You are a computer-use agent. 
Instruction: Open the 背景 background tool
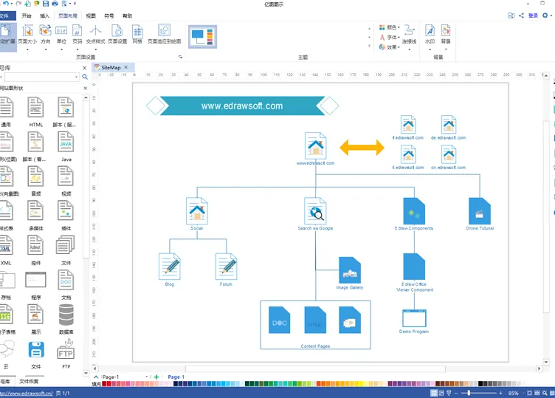pos(446,37)
